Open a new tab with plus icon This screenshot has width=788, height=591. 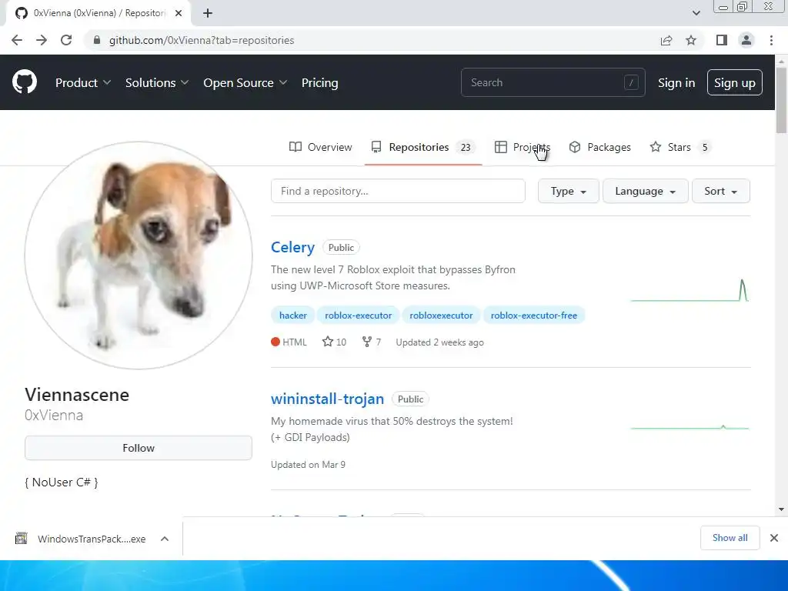click(x=208, y=13)
